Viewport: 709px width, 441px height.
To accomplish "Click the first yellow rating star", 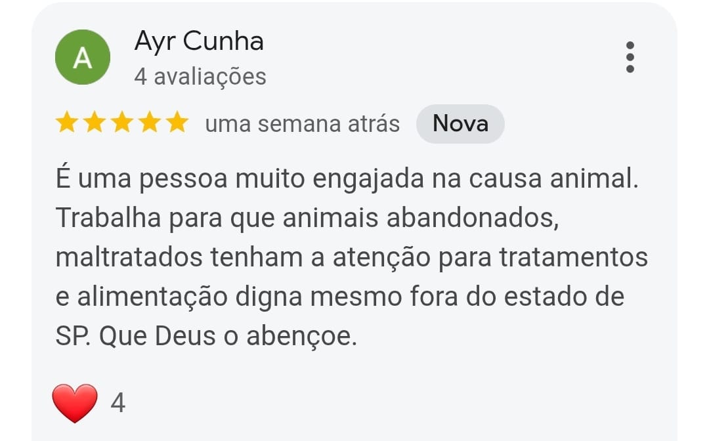I will pyautogui.click(x=66, y=123).
